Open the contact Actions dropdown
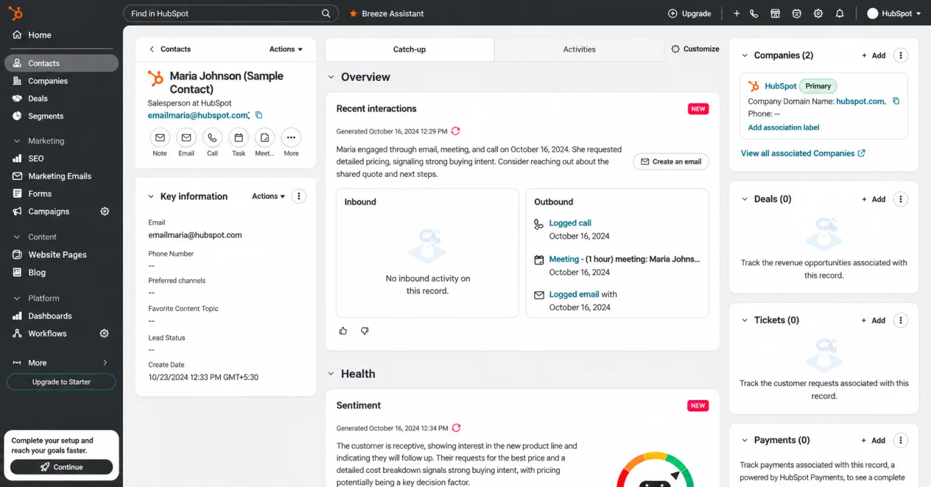The image size is (931, 487). [286, 49]
